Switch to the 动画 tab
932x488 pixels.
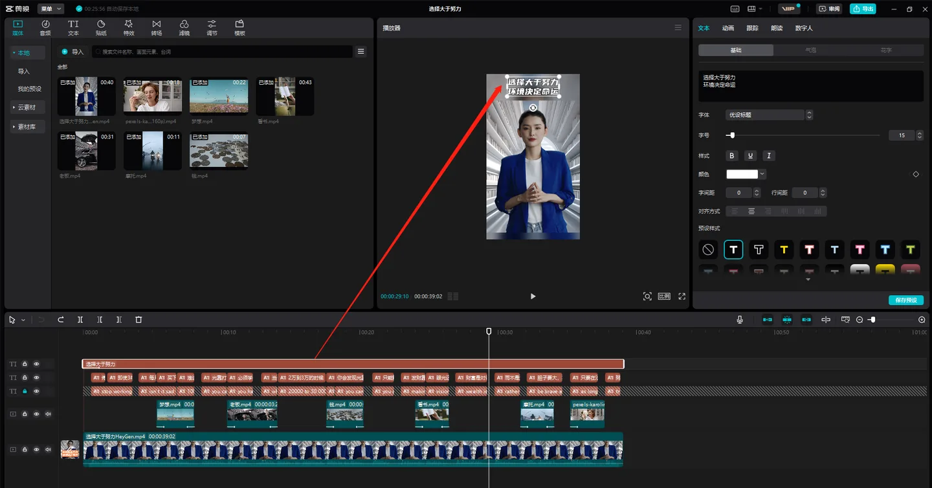(x=728, y=28)
